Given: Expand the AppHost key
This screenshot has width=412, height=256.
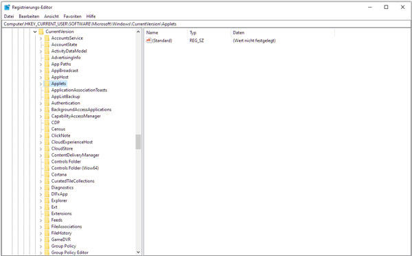Looking at the screenshot, I should [41, 77].
